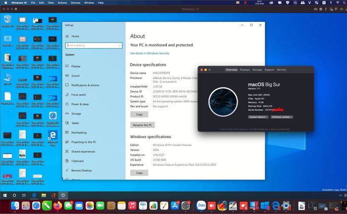This screenshot has width=347, height=214.
Task: Open Keynote in the dock
Action: pyautogui.click(x=143, y=206)
